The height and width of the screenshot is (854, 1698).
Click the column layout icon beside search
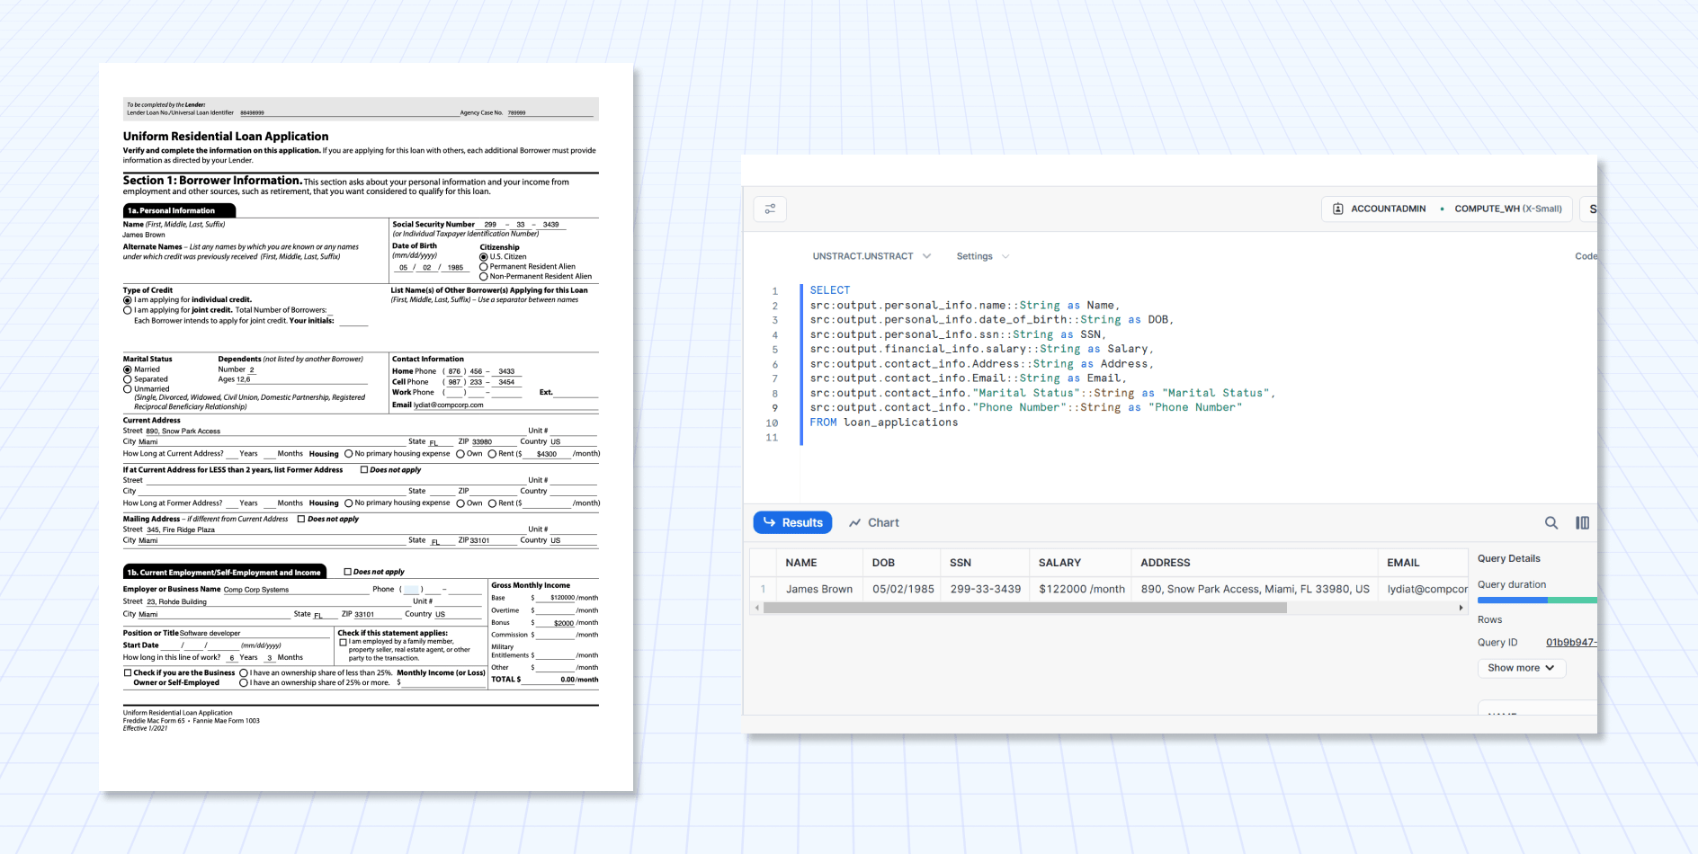[1582, 523]
